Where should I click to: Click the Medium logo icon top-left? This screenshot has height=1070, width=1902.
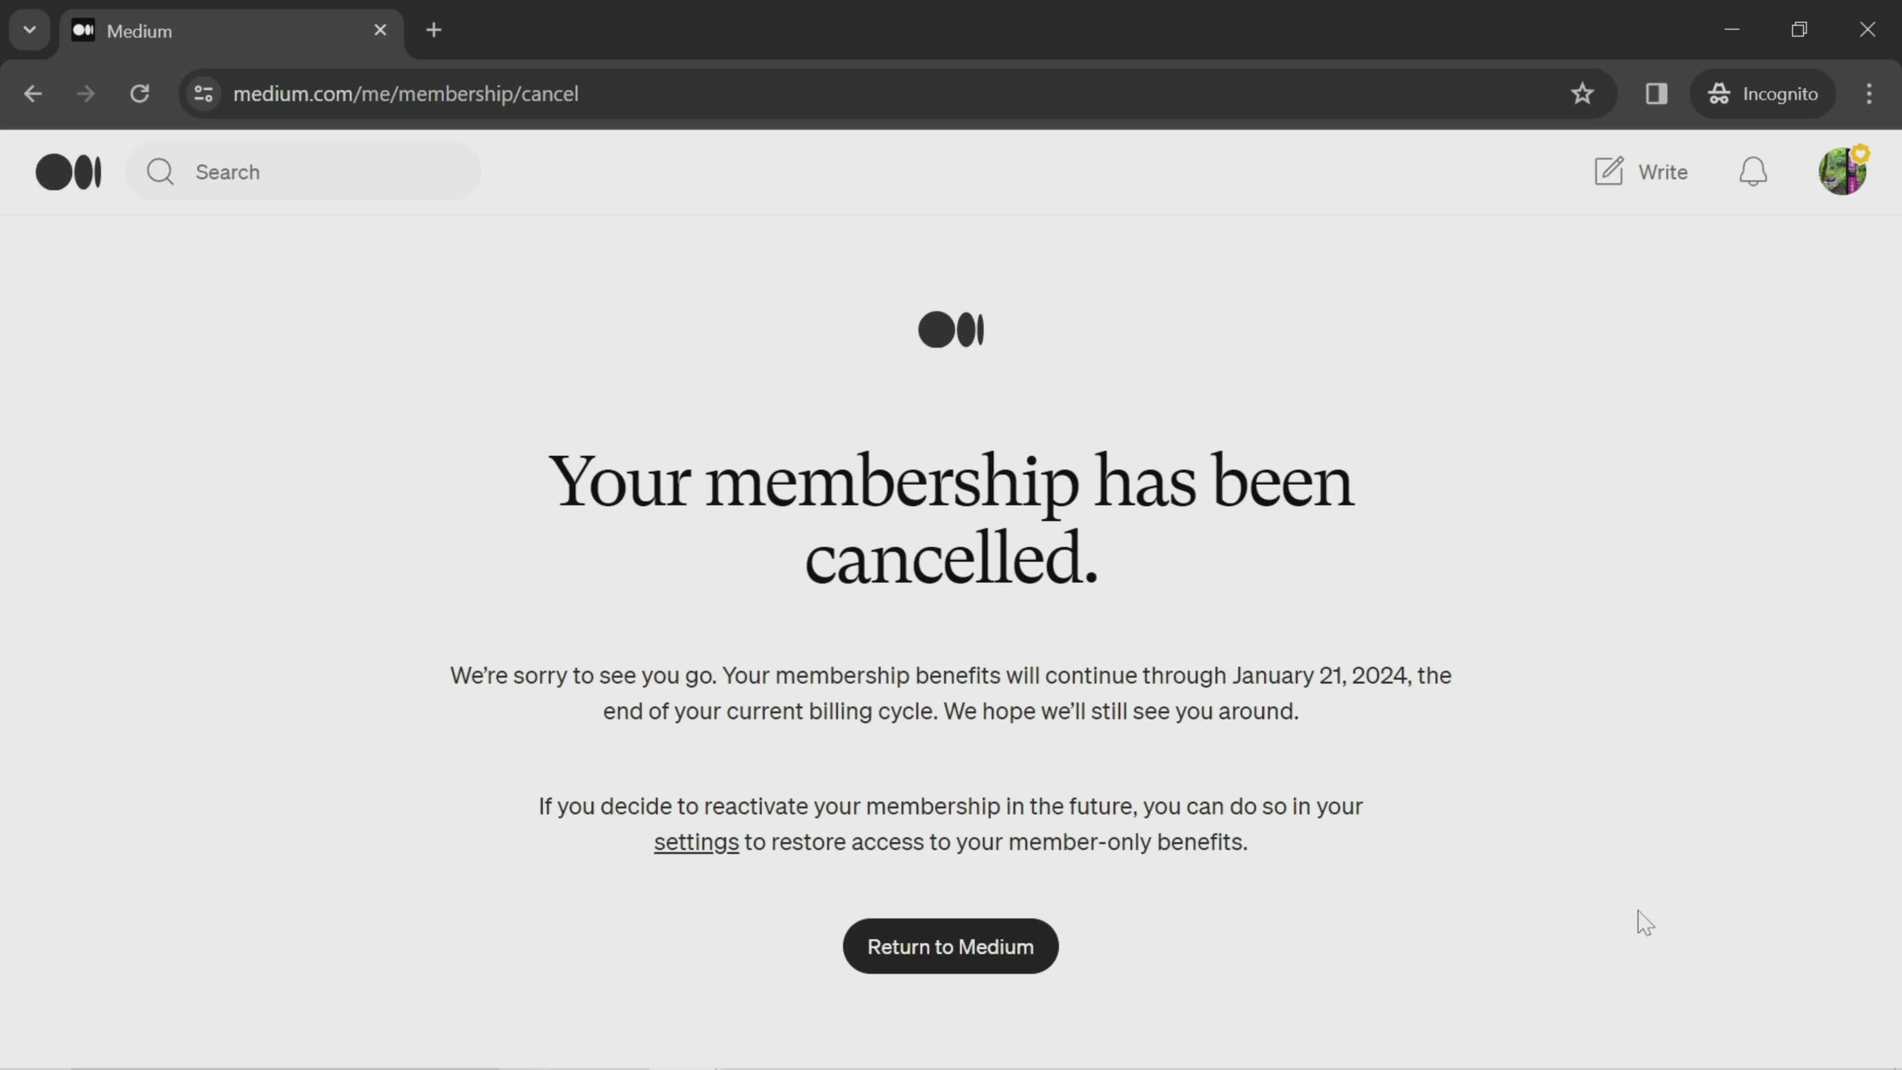tap(68, 171)
